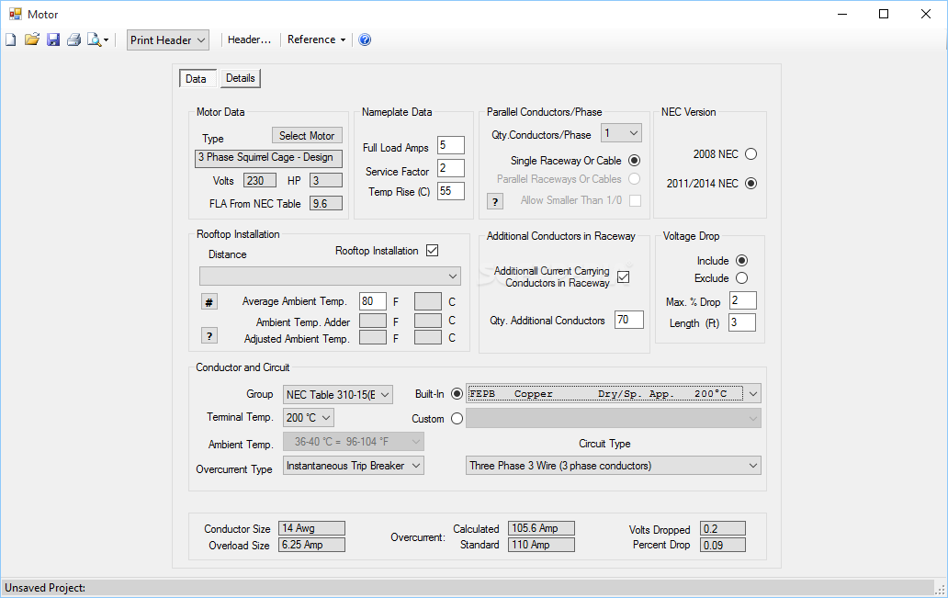Maximize the Motor window
Image resolution: width=948 pixels, height=598 pixels.
[884, 14]
